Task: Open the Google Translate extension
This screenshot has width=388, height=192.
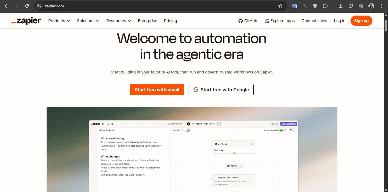Action: (295, 6)
